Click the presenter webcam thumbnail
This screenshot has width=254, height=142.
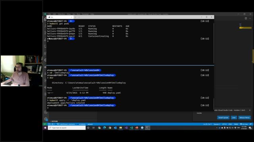[x=21, y=71]
